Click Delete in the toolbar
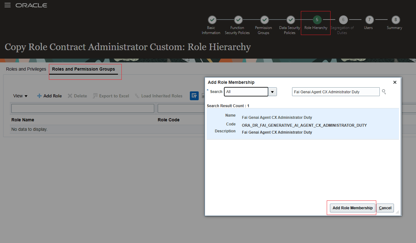 (78, 96)
